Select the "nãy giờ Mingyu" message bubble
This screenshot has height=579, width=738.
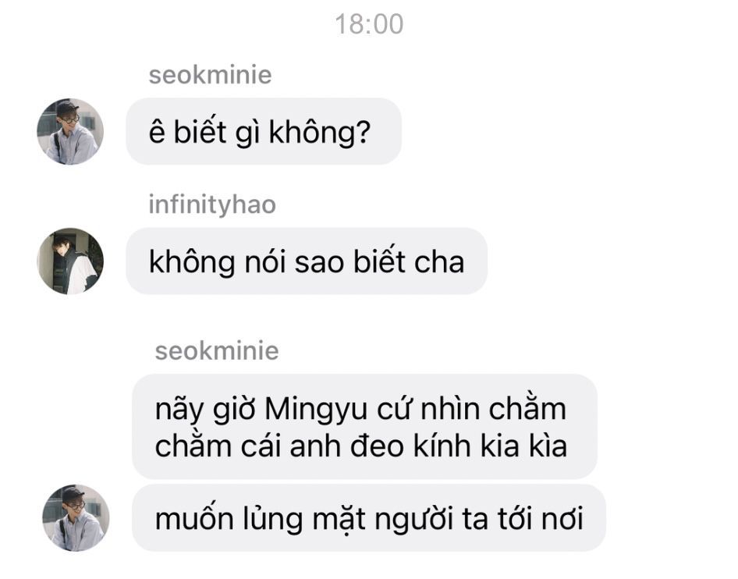click(x=364, y=427)
